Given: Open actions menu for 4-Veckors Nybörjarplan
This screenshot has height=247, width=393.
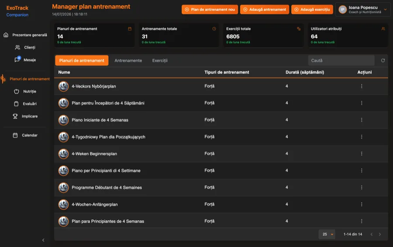Looking at the screenshot, I should 362,86.
